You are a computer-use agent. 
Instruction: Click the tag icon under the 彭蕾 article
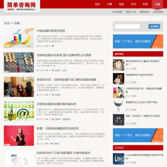[52, 143]
